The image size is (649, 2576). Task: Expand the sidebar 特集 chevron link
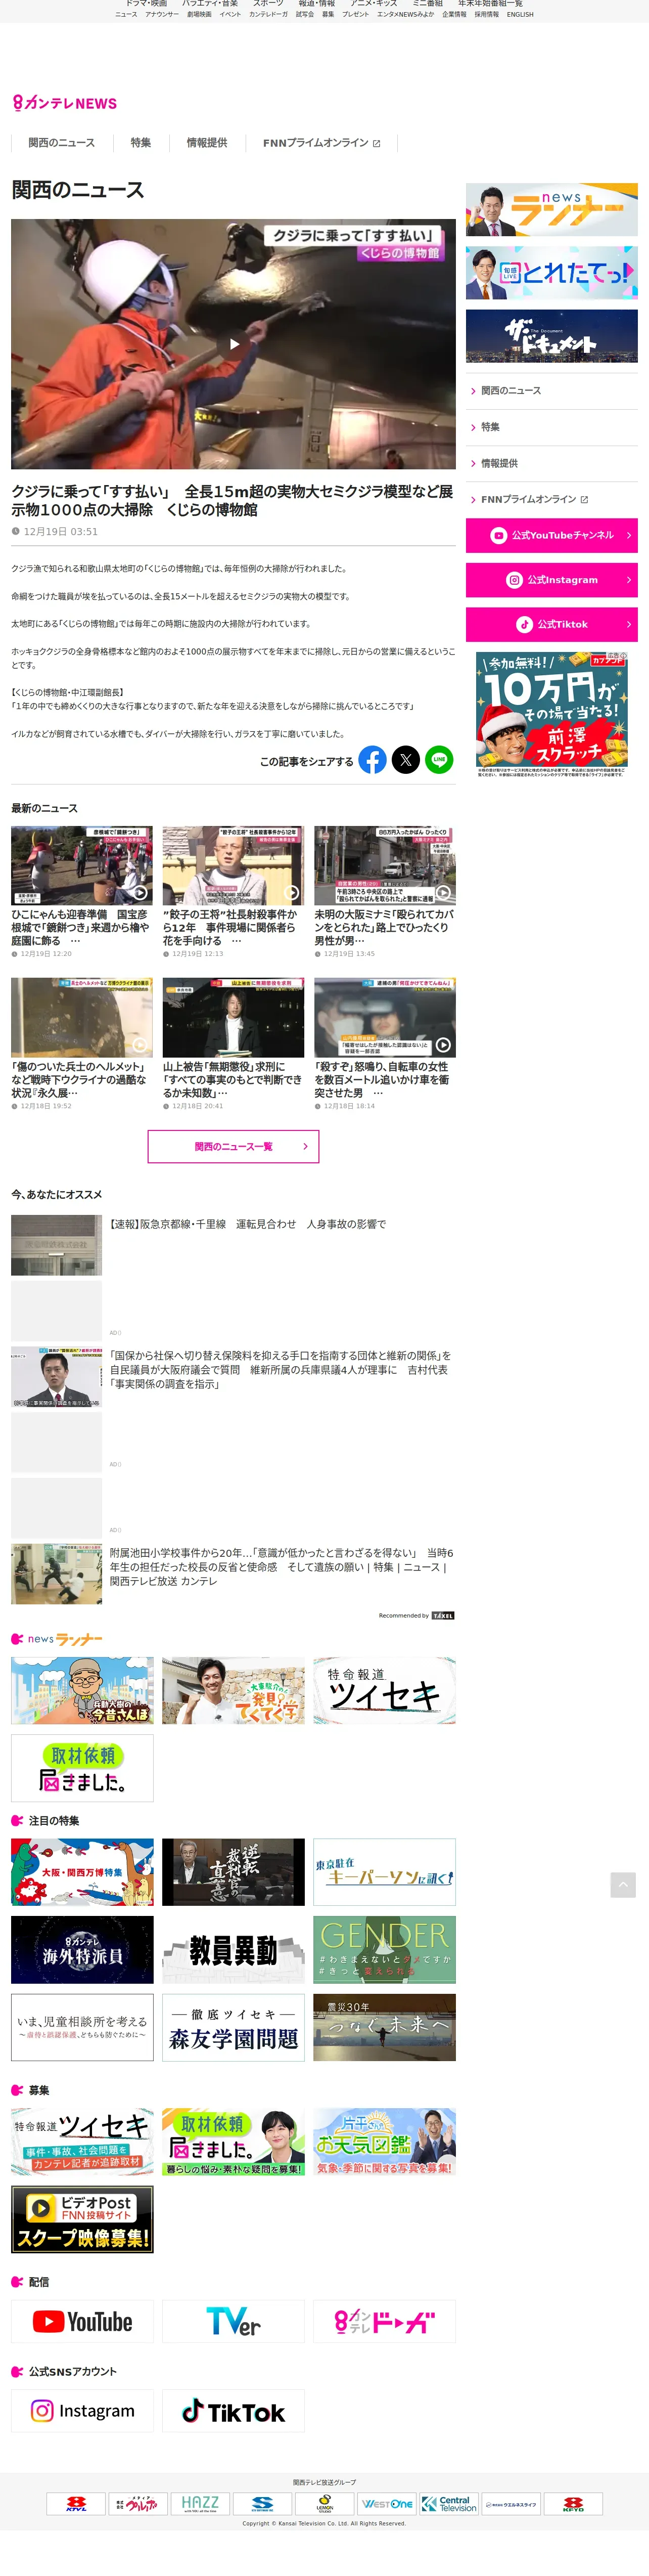551,427
